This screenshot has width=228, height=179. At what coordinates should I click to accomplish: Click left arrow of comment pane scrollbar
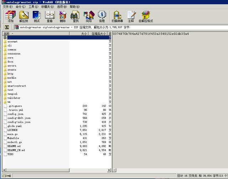[x=114, y=170]
